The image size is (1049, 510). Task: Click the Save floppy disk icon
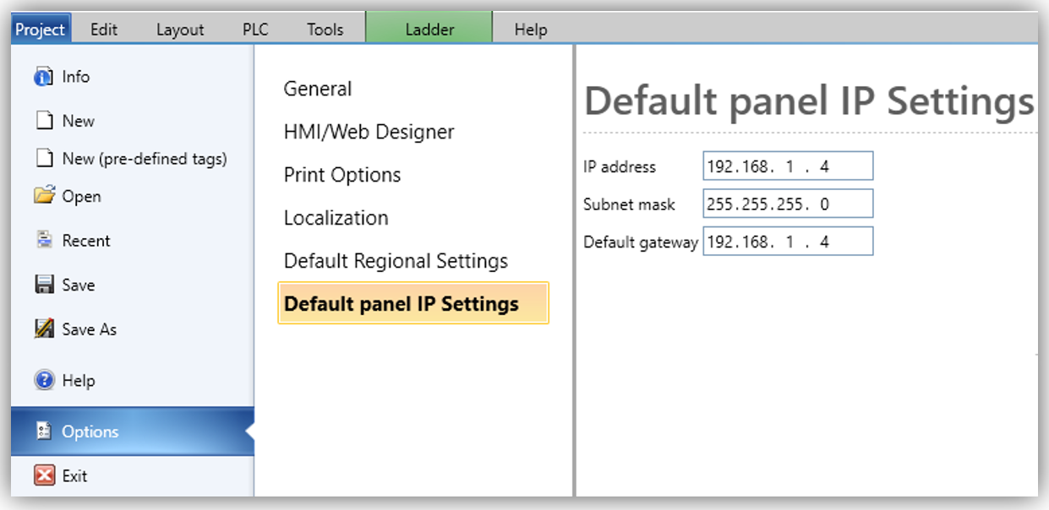point(44,285)
